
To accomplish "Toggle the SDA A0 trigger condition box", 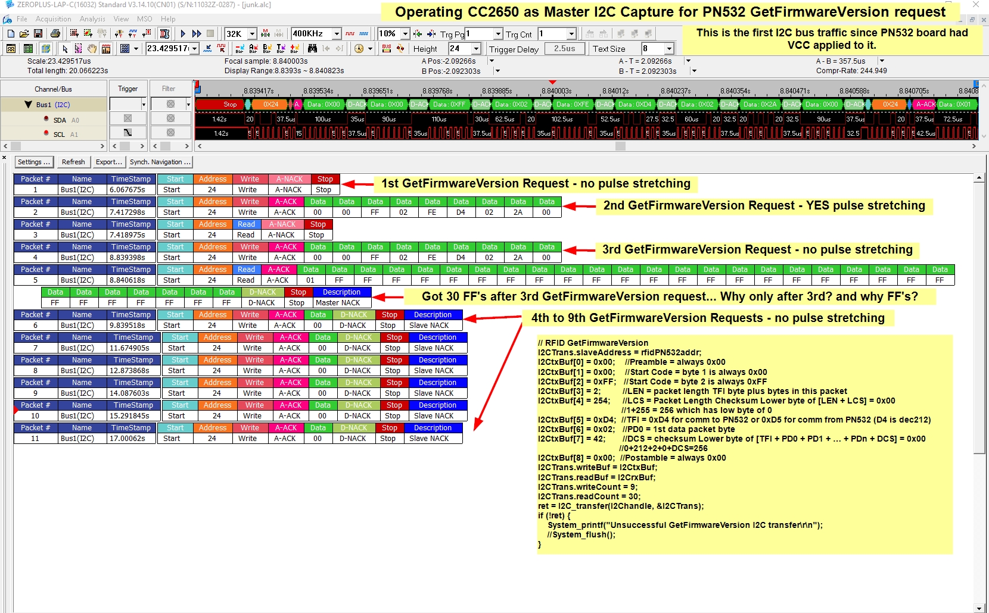I will pyautogui.click(x=127, y=118).
